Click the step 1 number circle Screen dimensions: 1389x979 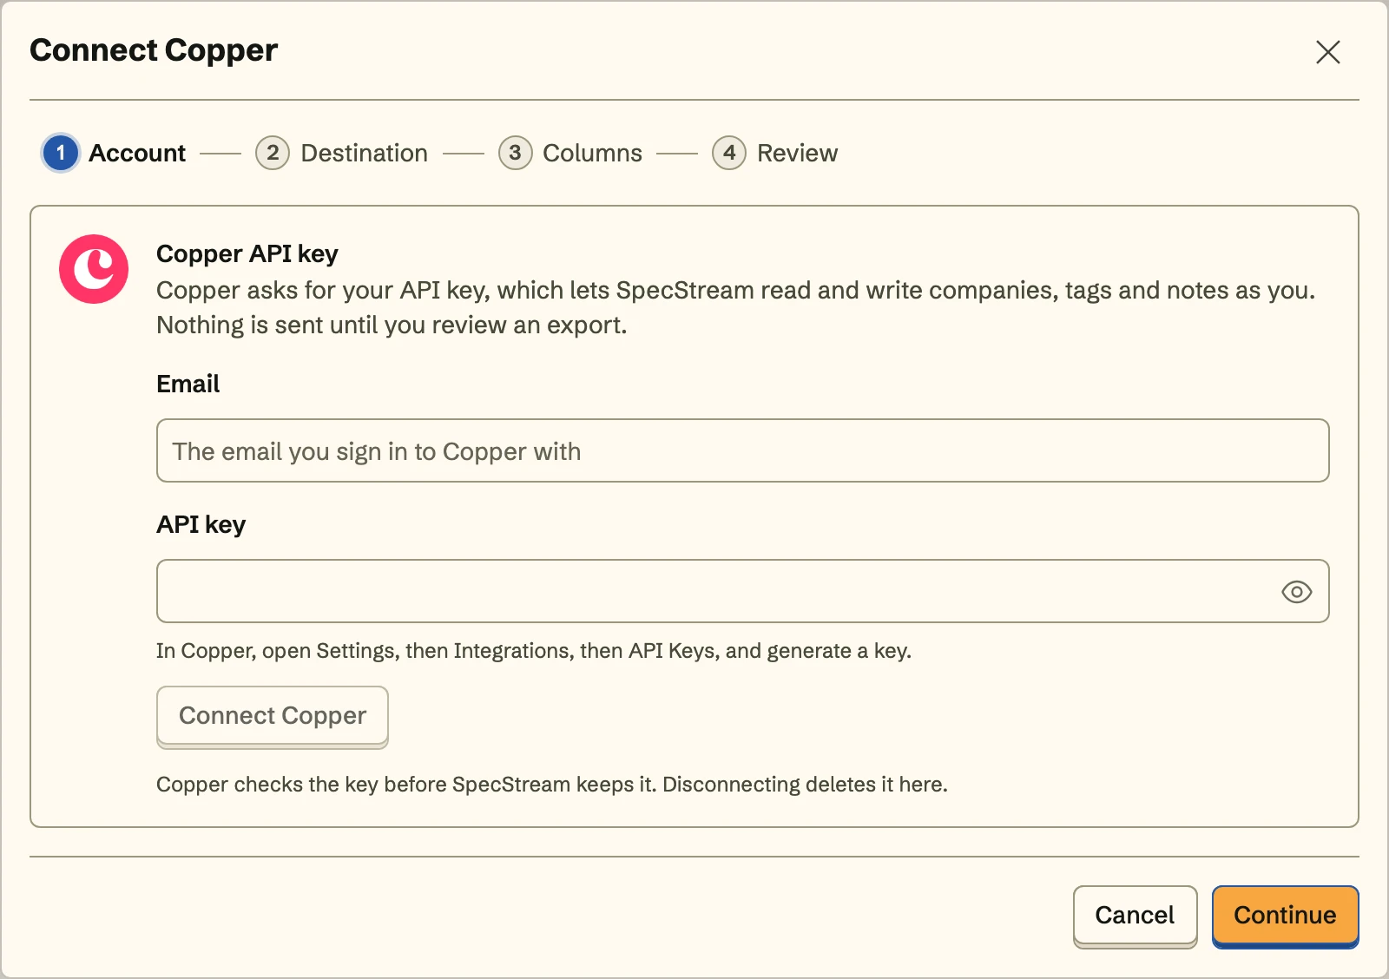61,153
